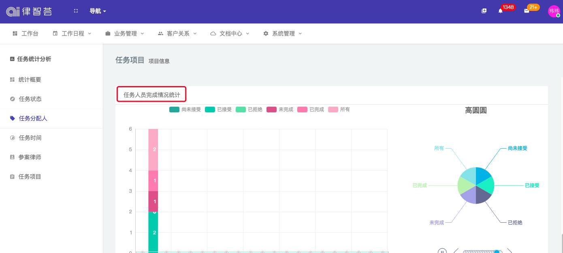Image resolution: width=563 pixels, height=253 pixels.
Task: Open the 导航 dropdown
Action: pyautogui.click(x=98, y=11)
